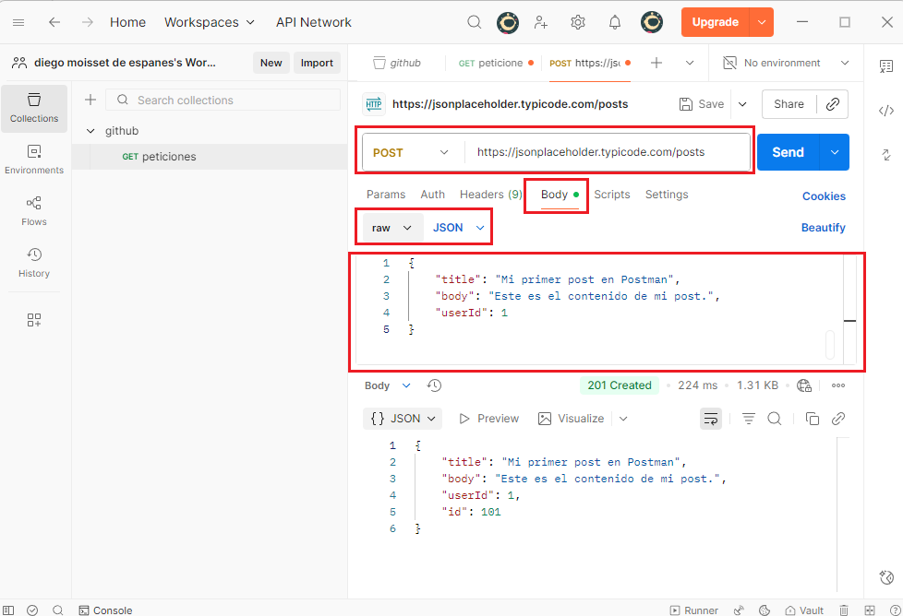Select the peticiones request in the collection
This screenshot has height=616, width=903.
(169, 157)
